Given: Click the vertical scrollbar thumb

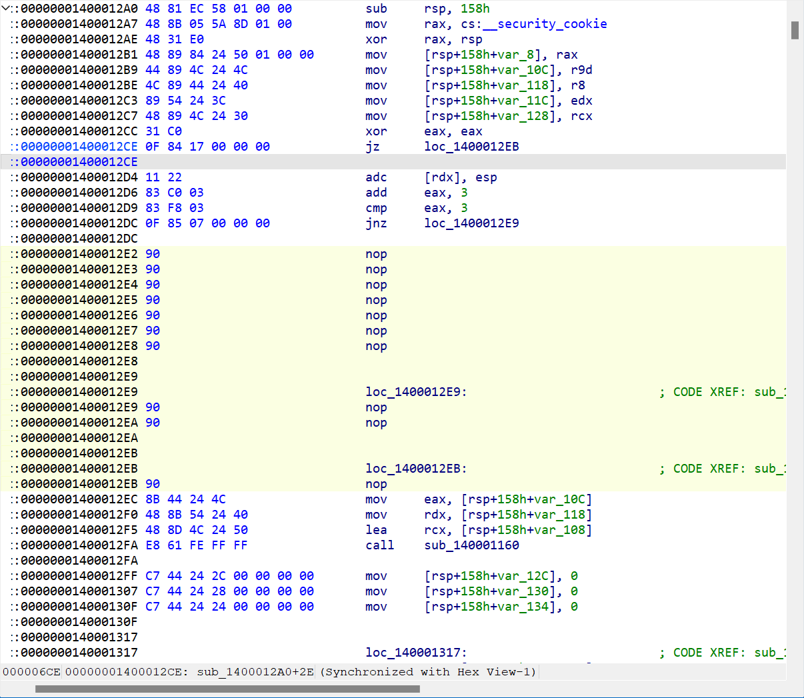Looking at the screenshot, I should pos(795,30).
